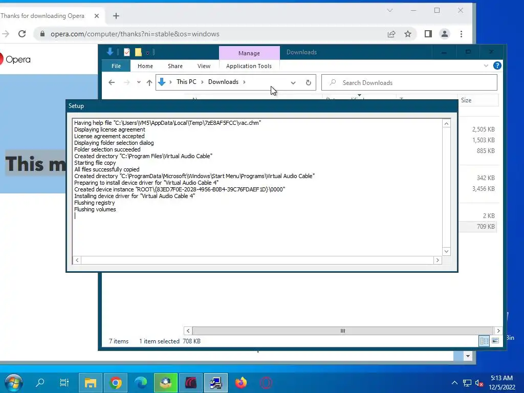The image size is (524, 393).
Task: Click Chrome page scroll down arrow
Action: click(x=468, y=356)
